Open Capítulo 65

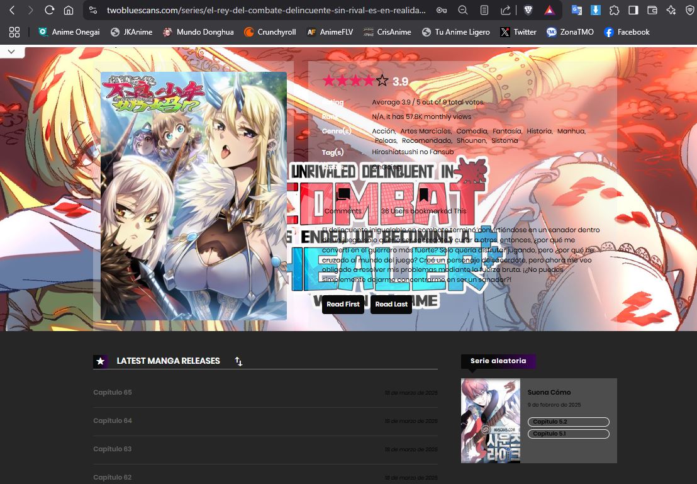click(x=113, y=392)
